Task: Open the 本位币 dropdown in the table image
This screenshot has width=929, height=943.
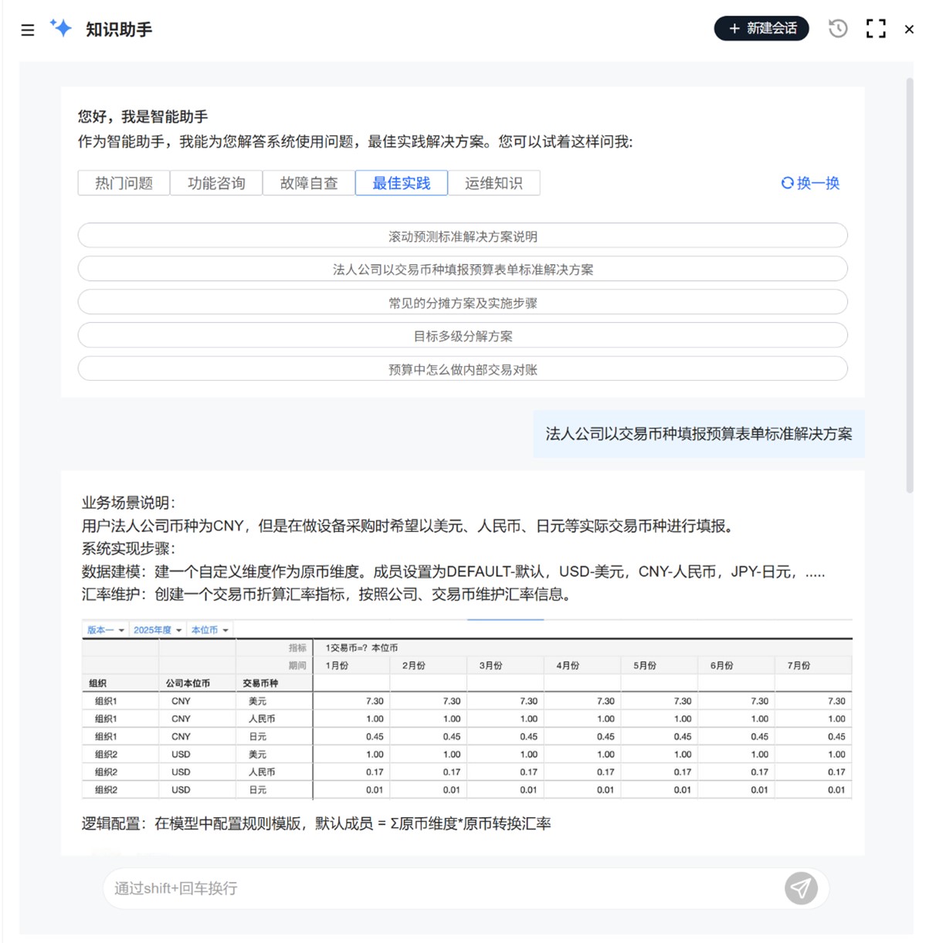Action: pyautogui.click(x=209, y=630)
